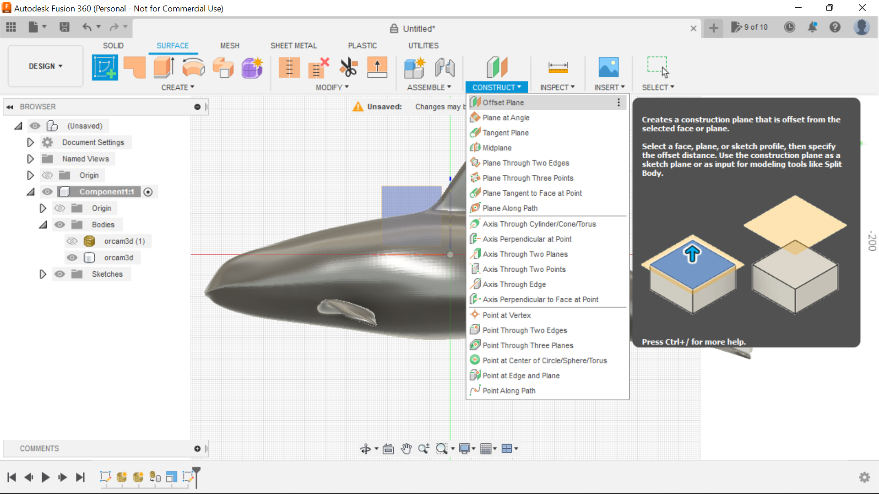This screenshot has height=494, width=879.
Task: Click the Save button
Action: point(64,27)
